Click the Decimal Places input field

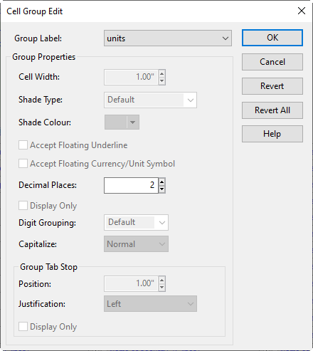131,185
